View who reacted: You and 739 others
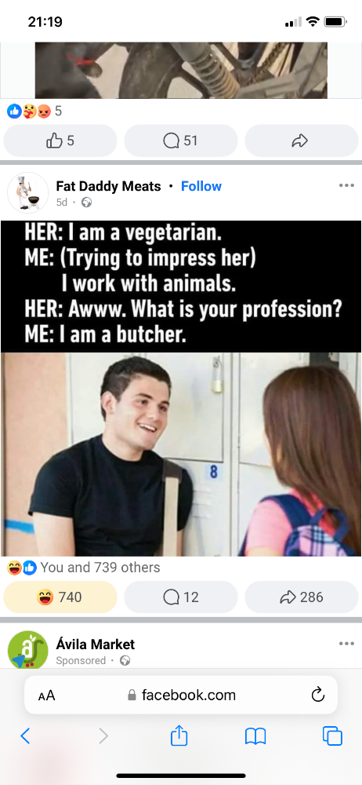This screenshot has height=785, width=362. click(100, 568)
